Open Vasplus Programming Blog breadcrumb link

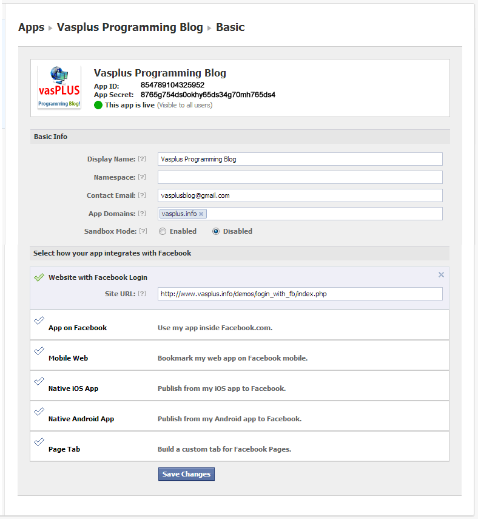tap(130, 27)
